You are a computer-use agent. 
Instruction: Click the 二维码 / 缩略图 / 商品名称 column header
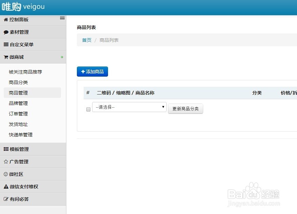tap(126, 93)
